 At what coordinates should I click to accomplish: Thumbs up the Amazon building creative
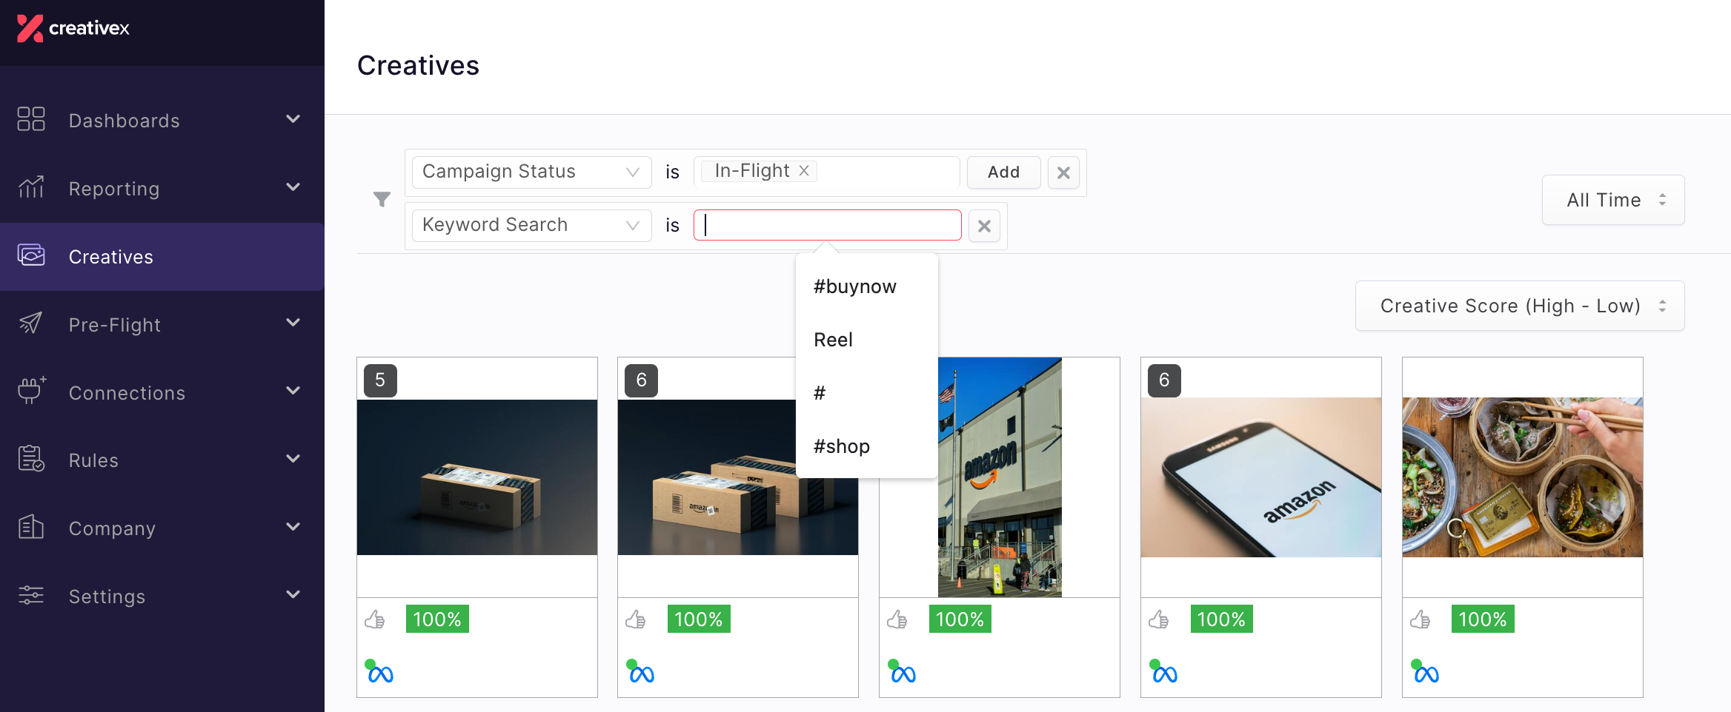897,619
